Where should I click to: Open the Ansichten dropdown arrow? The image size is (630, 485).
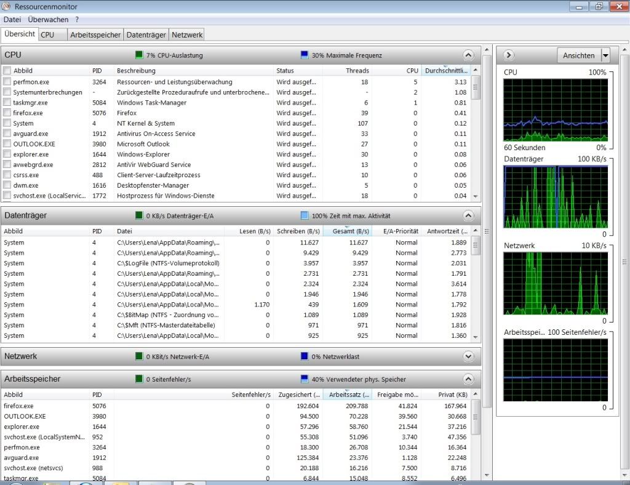(605, 55)
